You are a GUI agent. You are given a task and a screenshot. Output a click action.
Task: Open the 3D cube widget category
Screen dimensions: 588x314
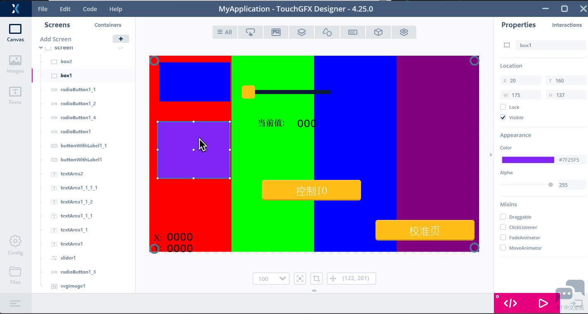(378, 32)
